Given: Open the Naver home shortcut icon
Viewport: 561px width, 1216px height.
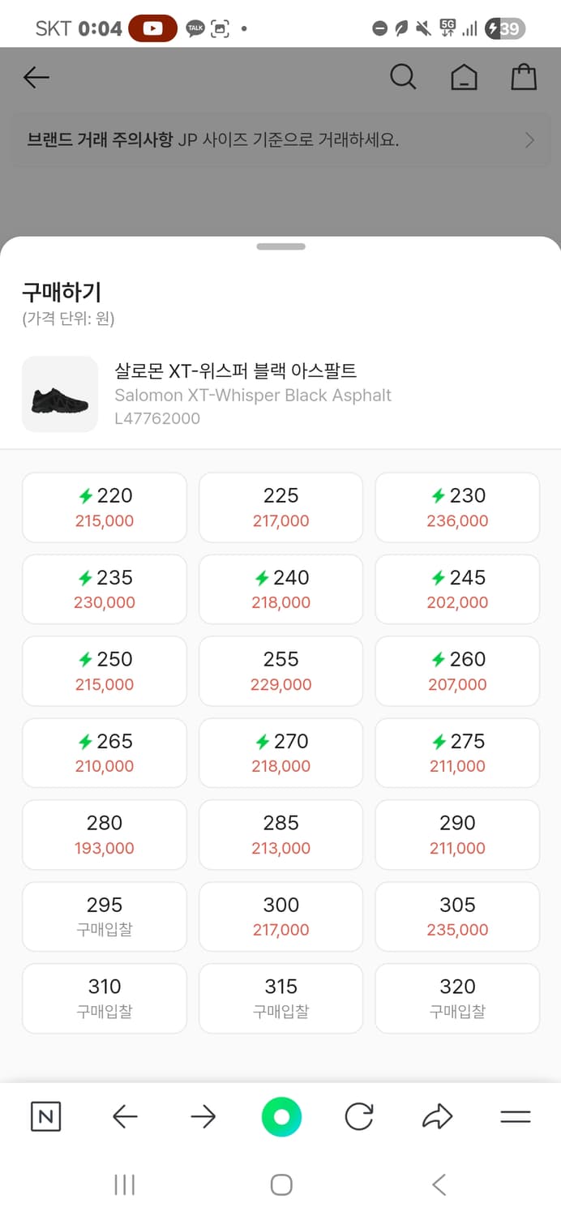Looking at the screenshot, I should tap(46, 1116).
